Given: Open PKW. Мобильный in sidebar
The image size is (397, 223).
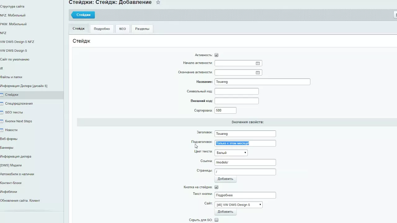Looking at the screenshot, I should (x=13, y=24).
